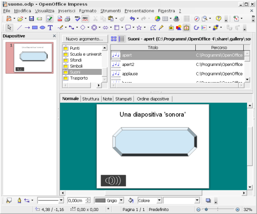Viewport: 257px width, 214px height.
Task: Switch gallery to detailed list view
Action: point(121,39)
